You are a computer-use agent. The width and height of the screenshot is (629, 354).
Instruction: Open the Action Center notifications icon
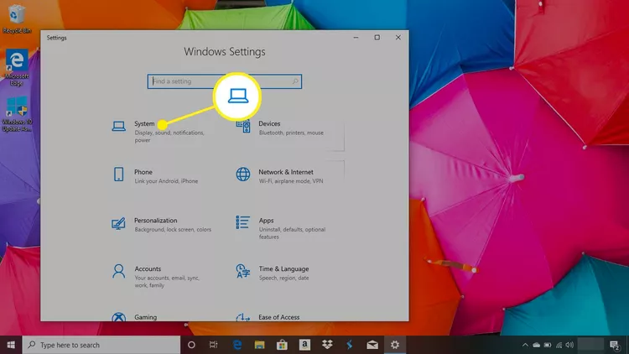[615, 345]
